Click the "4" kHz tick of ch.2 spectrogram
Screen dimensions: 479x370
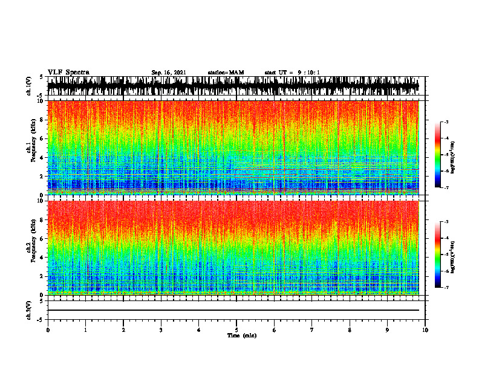(42, 258)
